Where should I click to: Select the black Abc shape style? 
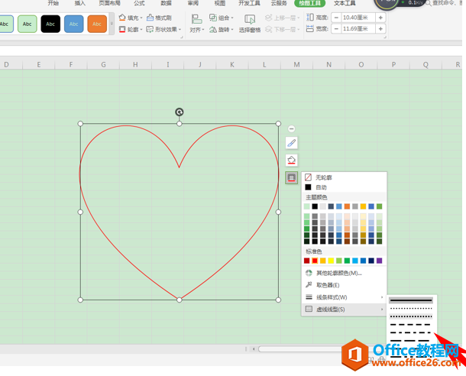(50, 24)
